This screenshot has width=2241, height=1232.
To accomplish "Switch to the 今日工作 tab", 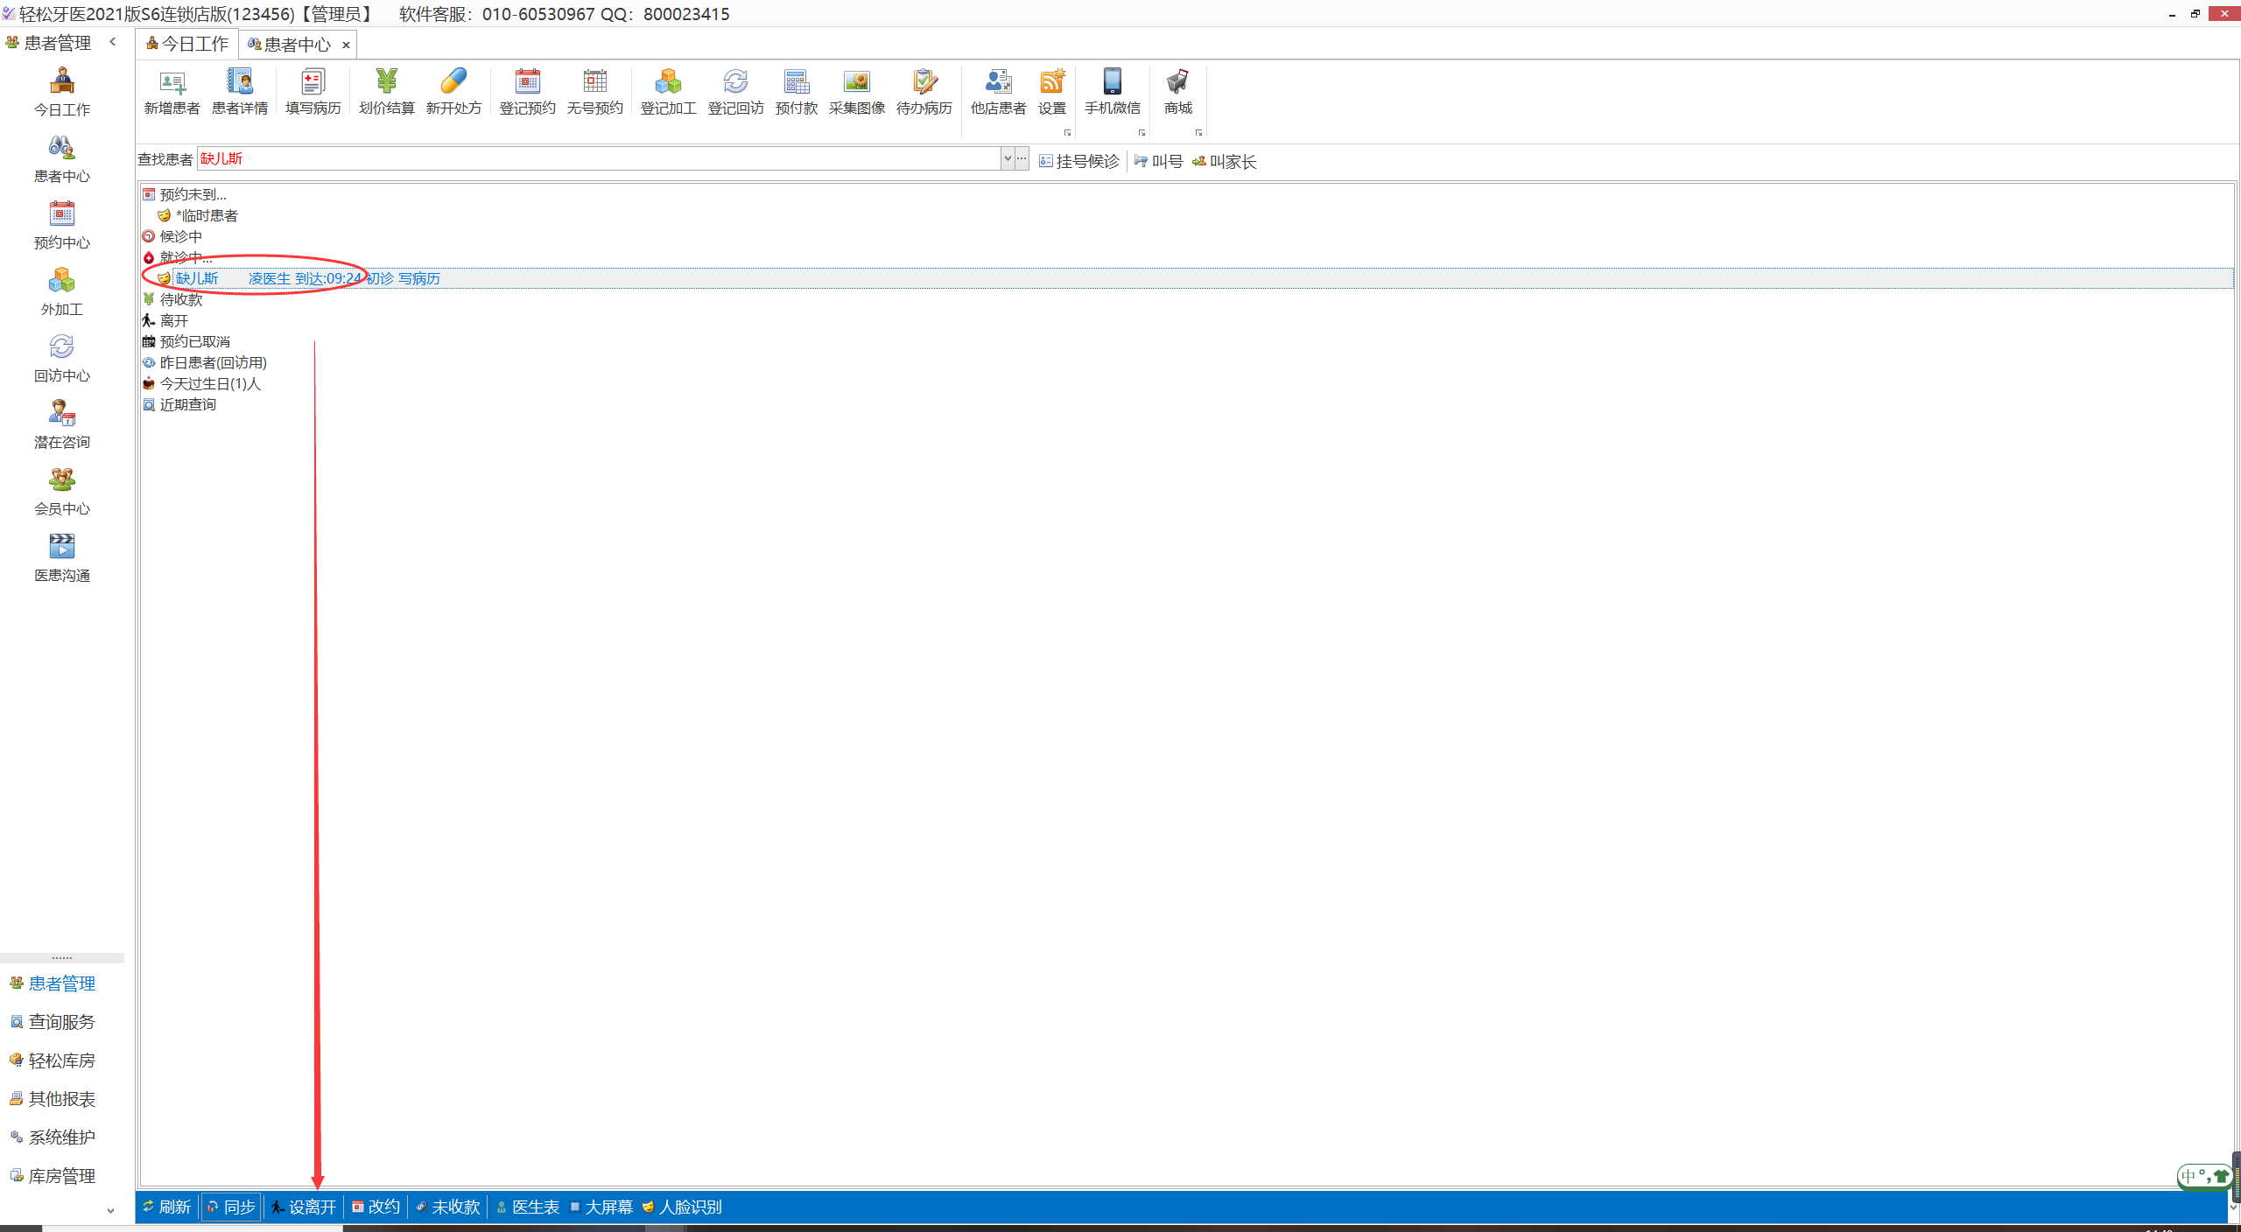I will click(x=186, y=44).
